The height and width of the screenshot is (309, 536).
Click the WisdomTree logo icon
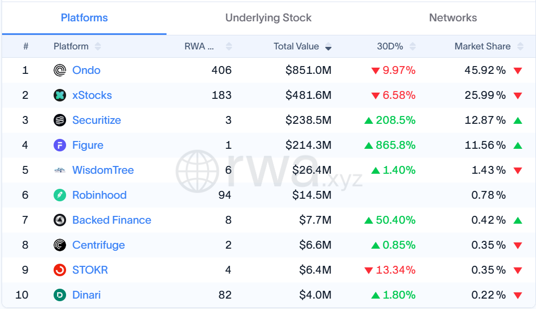click(x=60, y=170)
